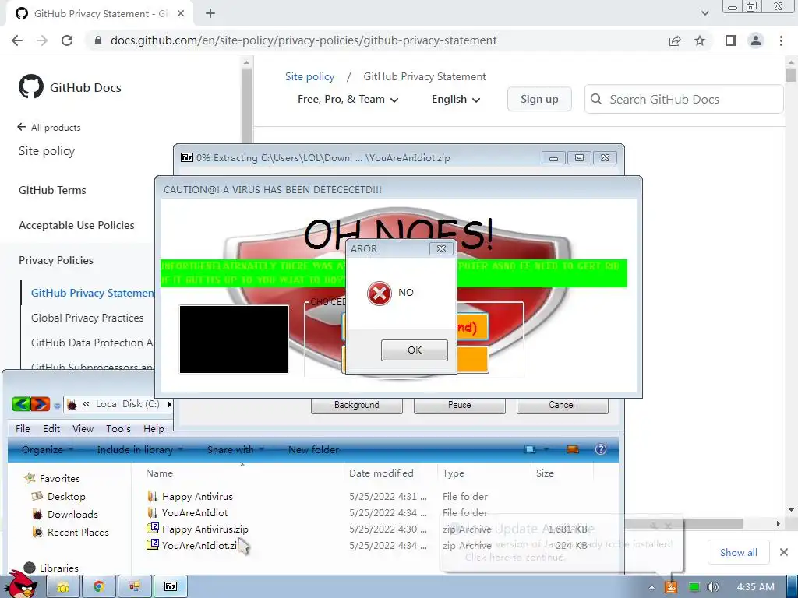This screenshot has height=598, width=798.
Task: Go back to All products
Action: point(49,127)
